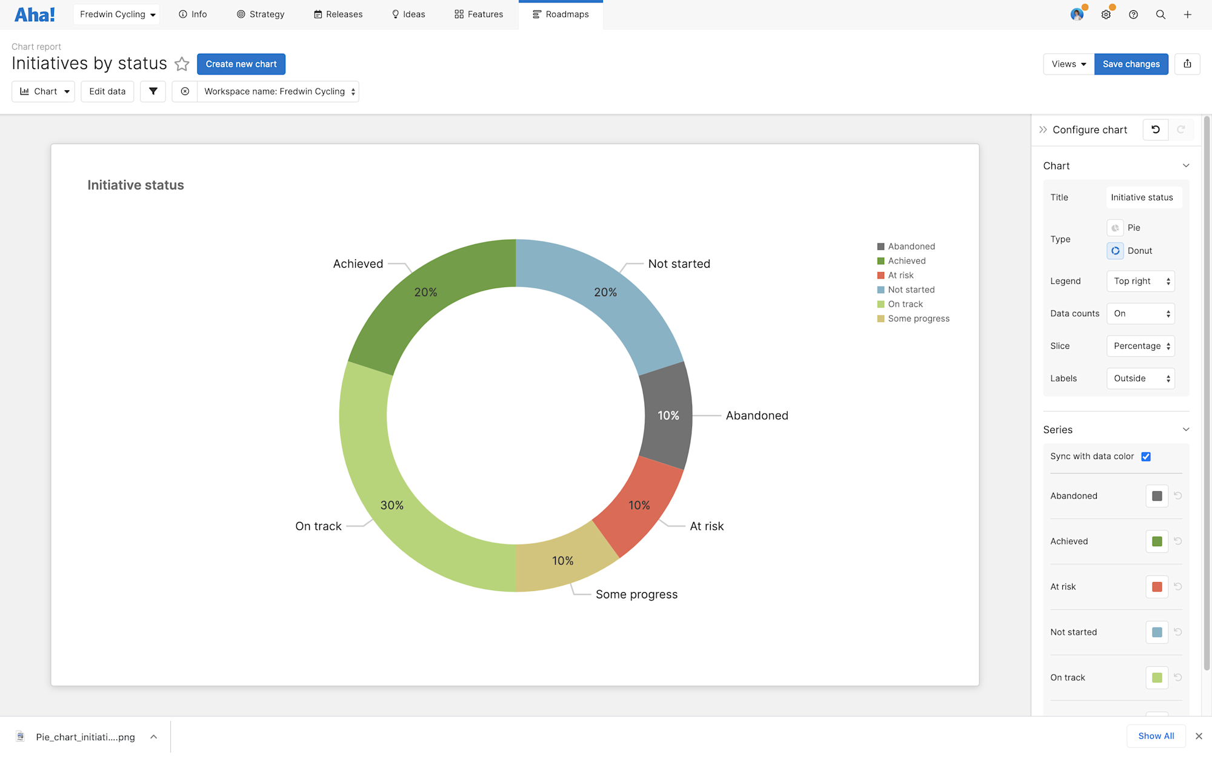Screen dimensions: 1212x757
Task: Open the settings gear icon
Action: coord(1106,15)
